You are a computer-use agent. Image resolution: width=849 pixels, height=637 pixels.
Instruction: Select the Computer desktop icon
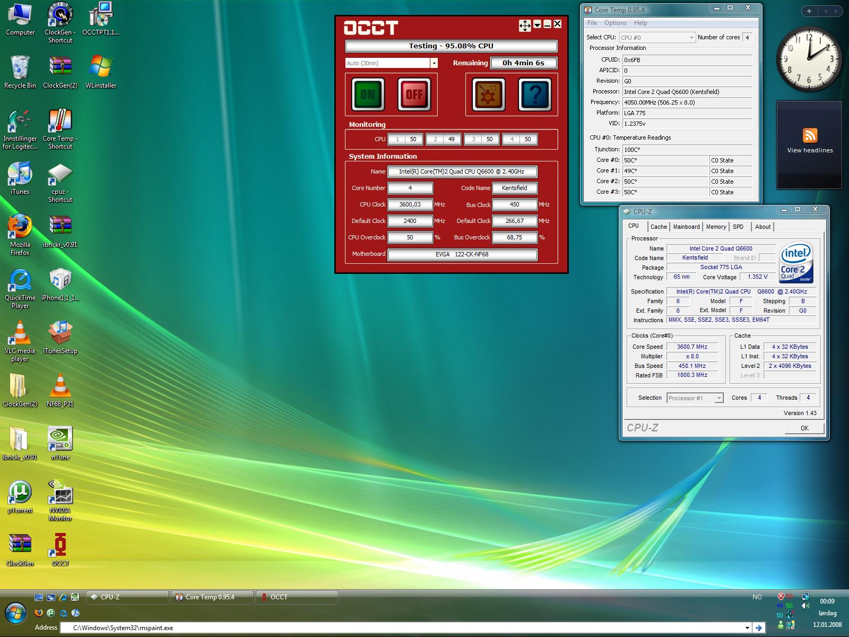[x=20, y=20]
